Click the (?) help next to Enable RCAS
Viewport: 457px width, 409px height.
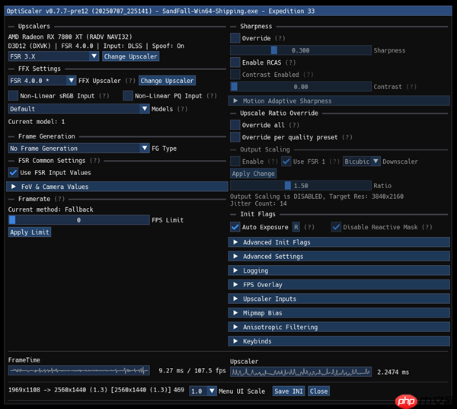[291, 62]
